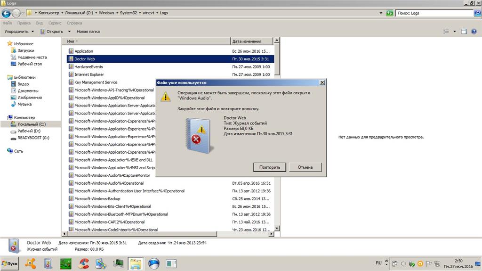Select the HardwareEvents log file
This screenshot has width=482, height=271.
(88, 67)
